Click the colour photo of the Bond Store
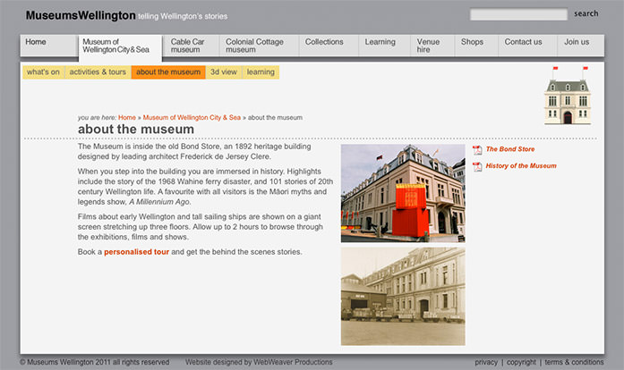Viewport: 624px width, 370px height. coord(403,194)
